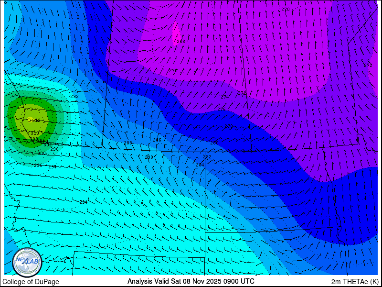Image resolution: width=382 pixels, height=287 pixels.
Task: Click the 290 contour label
Action: pyautogui.click(x=149, y=157)
